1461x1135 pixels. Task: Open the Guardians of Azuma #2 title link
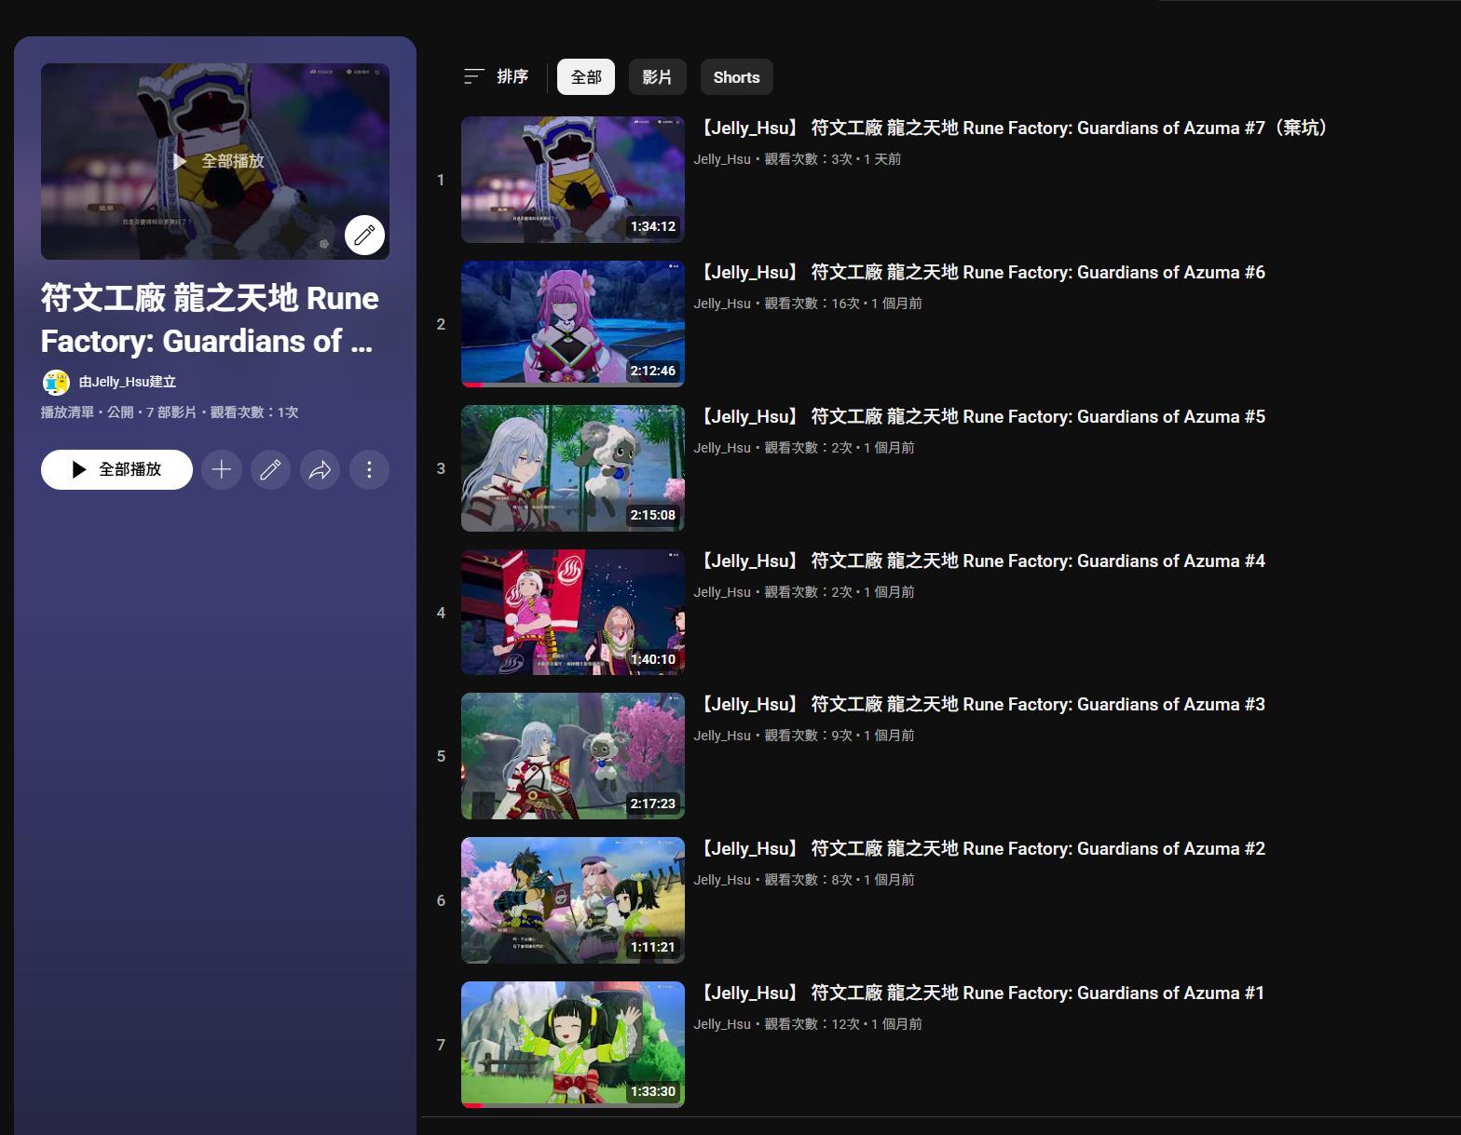point(982,849)
